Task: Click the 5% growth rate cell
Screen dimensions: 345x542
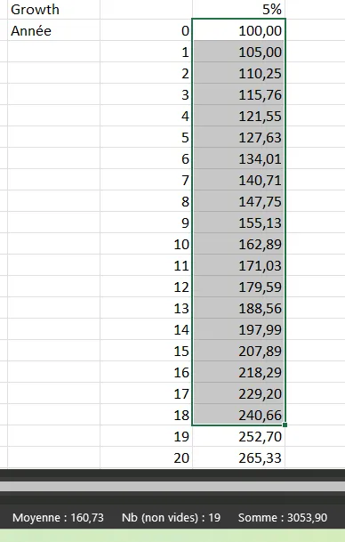Action: point(238,9)
